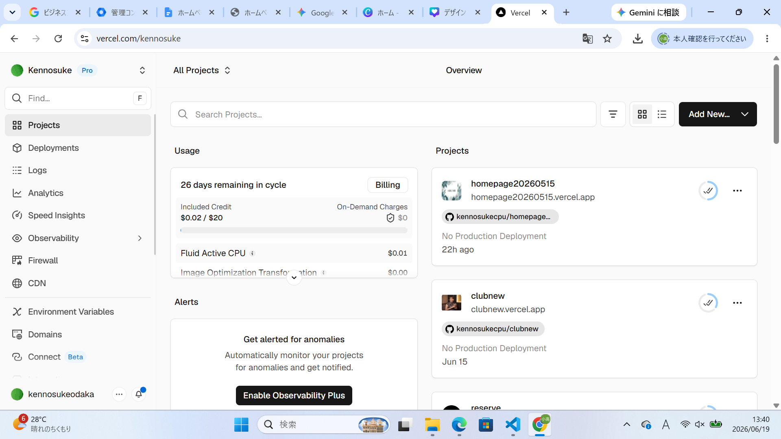Bookmark this page with star icon
Image resolution: width=781 pixels, height=439 pixels.
(607, 39)
